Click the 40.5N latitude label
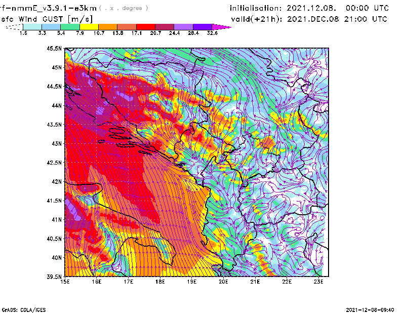This screenshot has height=313, width=405. coord(54,239)
